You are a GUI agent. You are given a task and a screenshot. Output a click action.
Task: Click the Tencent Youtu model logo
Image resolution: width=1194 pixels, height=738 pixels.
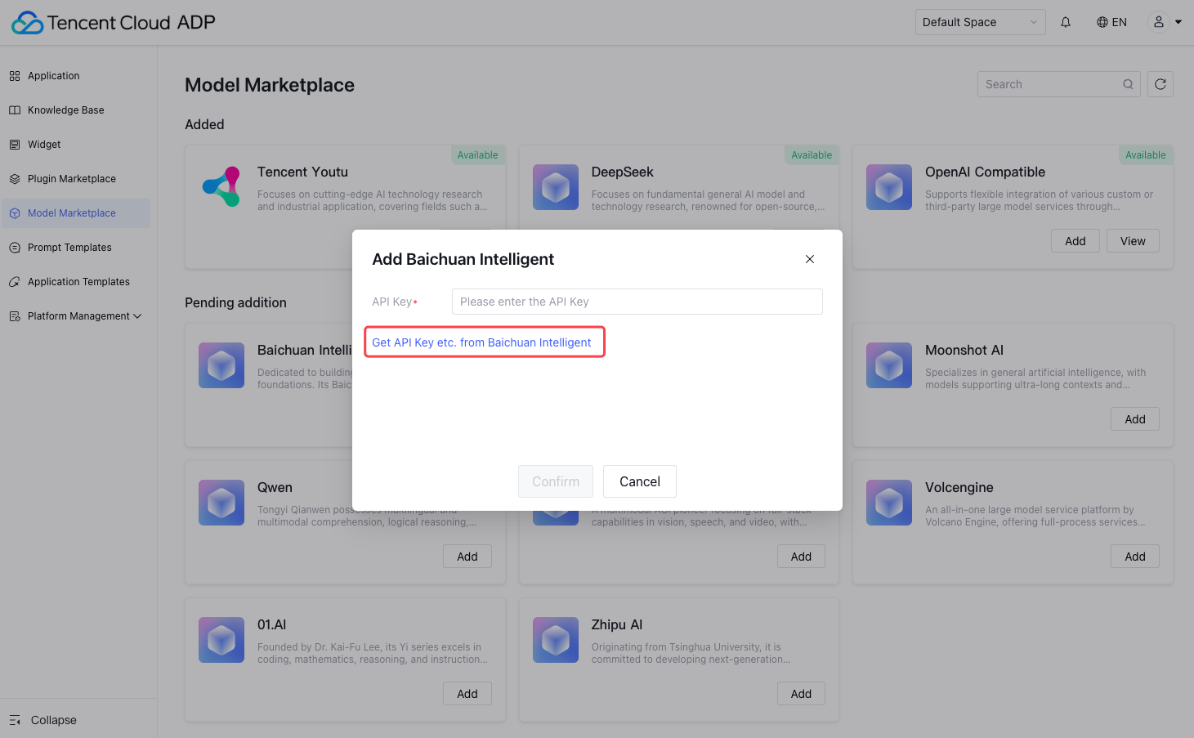point(221,186)
